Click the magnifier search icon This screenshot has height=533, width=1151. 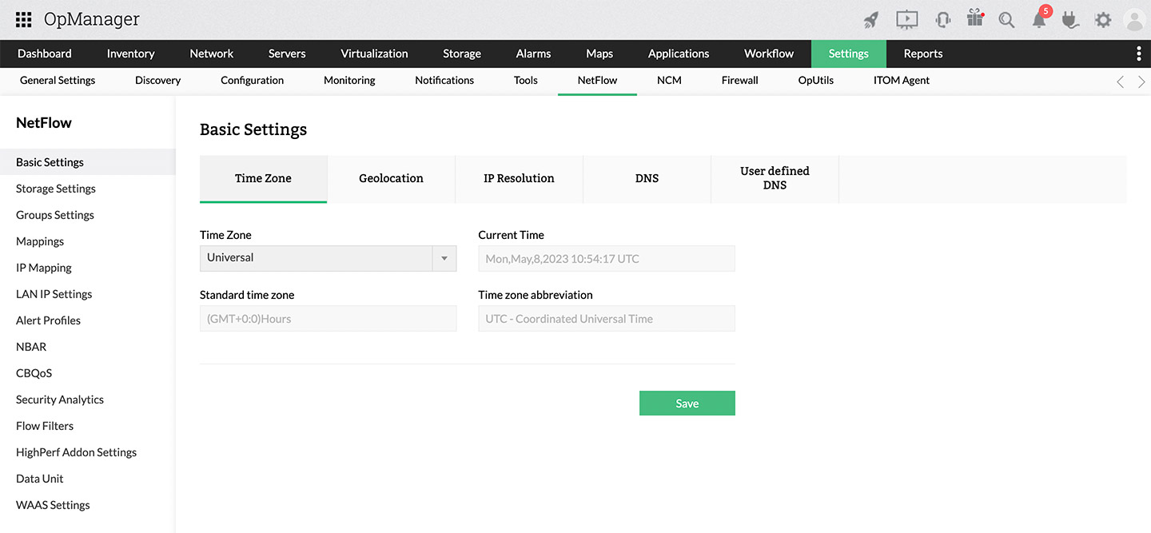point(1006,20)
